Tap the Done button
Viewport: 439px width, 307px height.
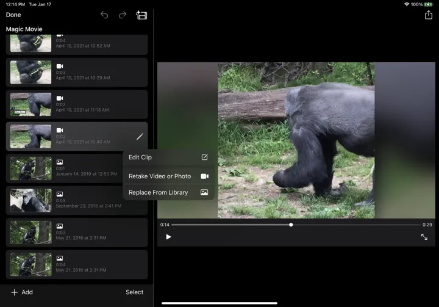[13, 15]
